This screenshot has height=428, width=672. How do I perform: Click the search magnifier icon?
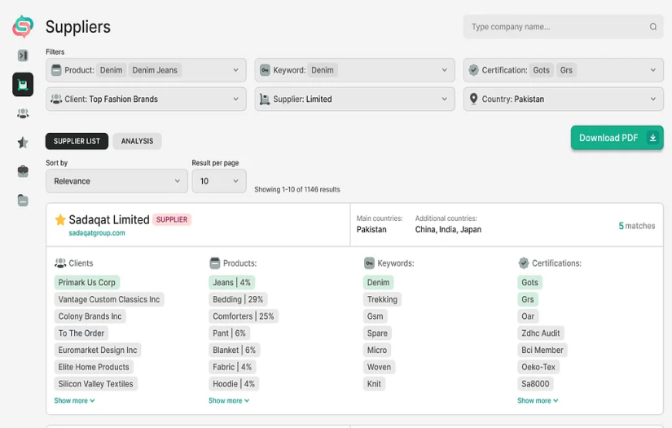652,27
